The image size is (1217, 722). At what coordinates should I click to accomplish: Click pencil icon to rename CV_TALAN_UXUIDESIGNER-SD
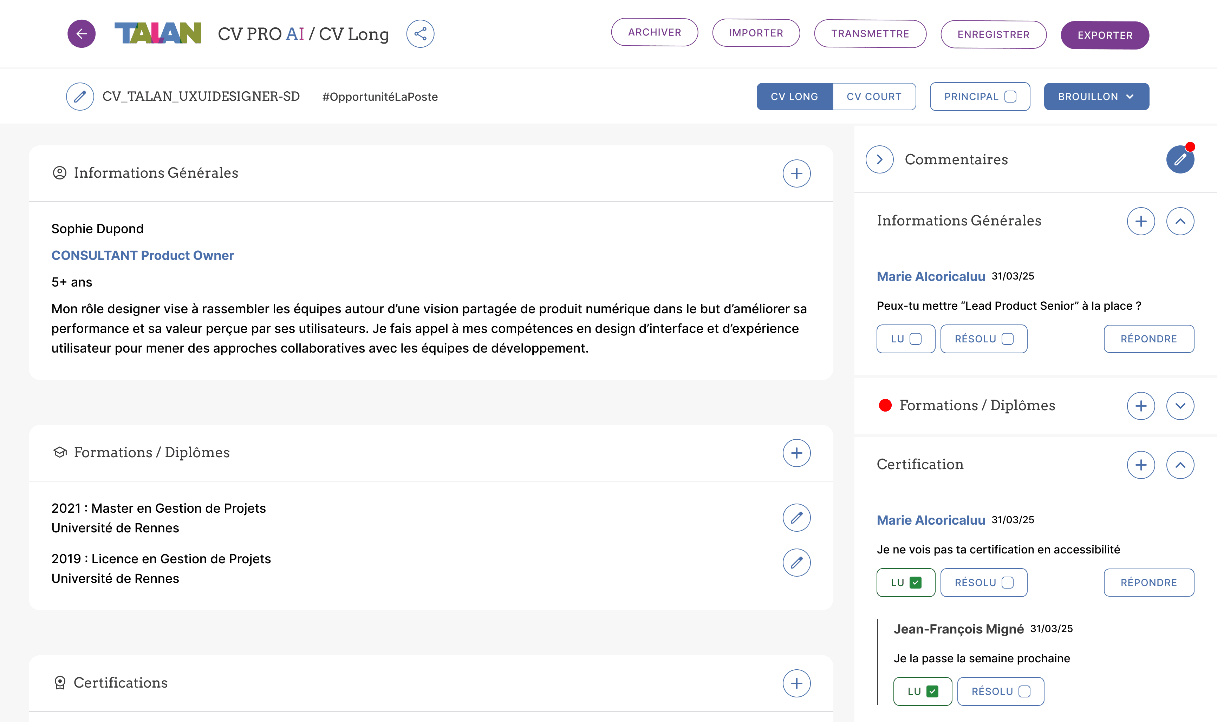[x=80, y=96]
